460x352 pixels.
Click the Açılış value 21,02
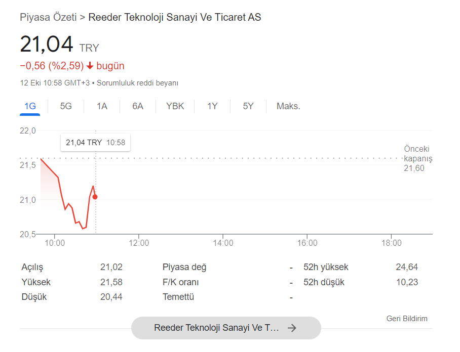click(111, 267)
